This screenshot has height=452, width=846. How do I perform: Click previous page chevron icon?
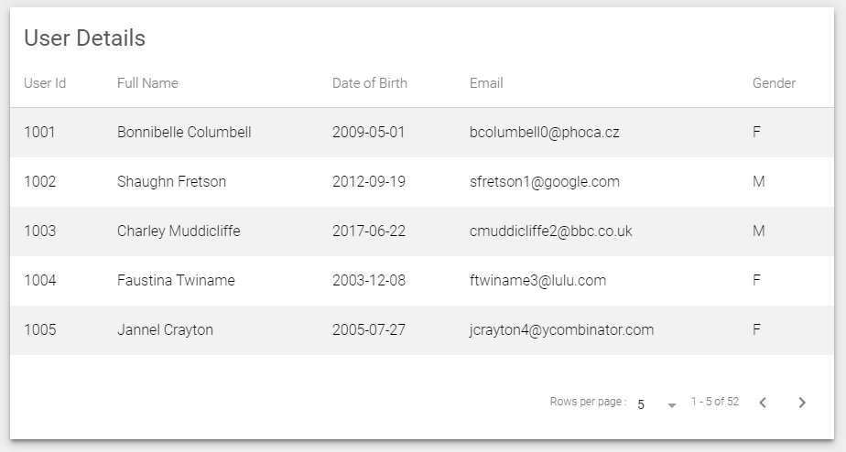tap(763, 403)
